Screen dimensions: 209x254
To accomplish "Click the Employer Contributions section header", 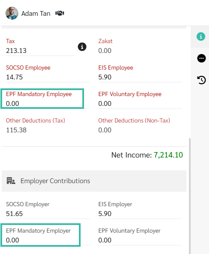I will point(94,181).
